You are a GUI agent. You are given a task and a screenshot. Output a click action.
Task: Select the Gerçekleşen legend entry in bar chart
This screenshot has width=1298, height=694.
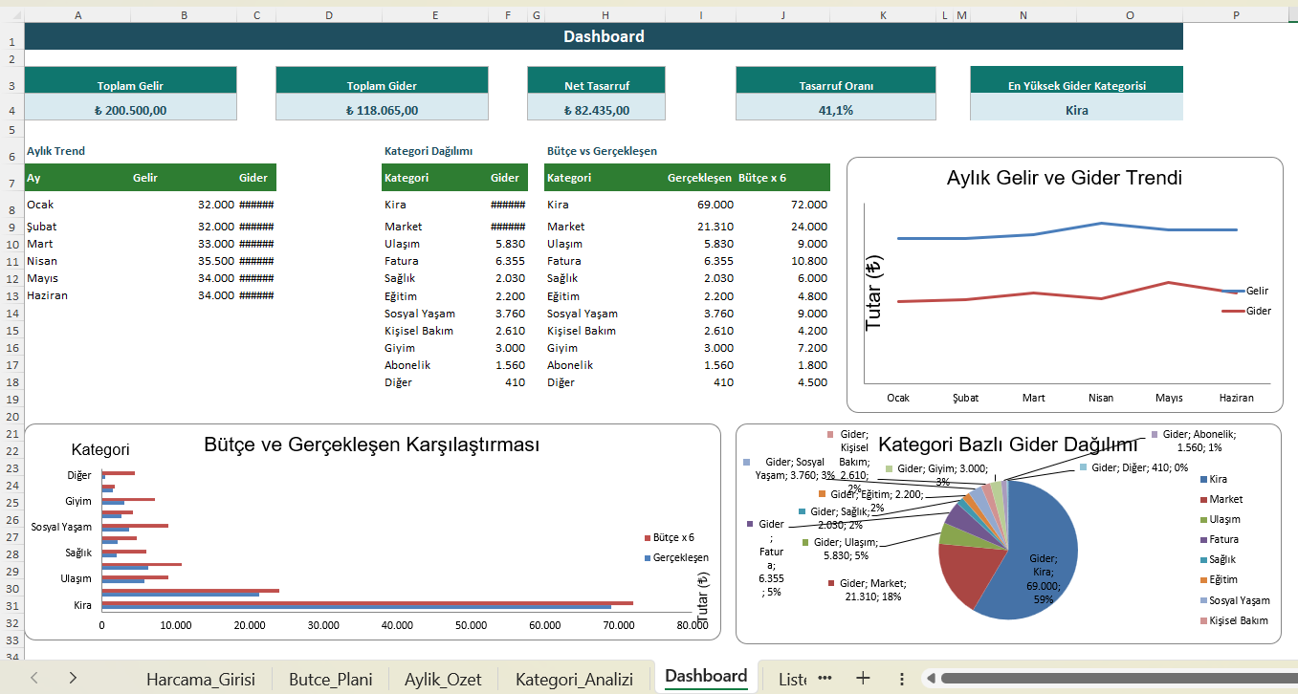point(676,557)
